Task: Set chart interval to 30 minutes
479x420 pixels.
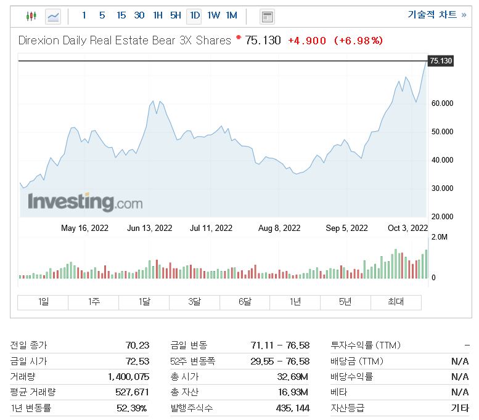Action: (139, 15)
